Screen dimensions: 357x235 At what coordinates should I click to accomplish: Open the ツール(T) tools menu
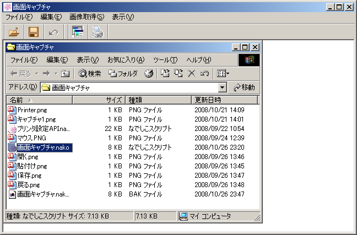pyautogui.click(x=165, y=60)
